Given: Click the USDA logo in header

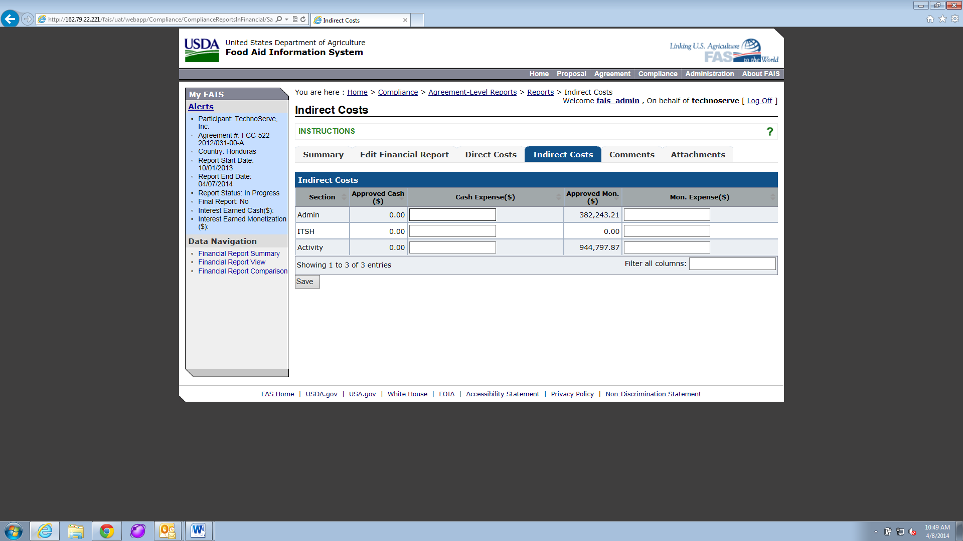Looking at the screenshot, I should tap(202, 50).
